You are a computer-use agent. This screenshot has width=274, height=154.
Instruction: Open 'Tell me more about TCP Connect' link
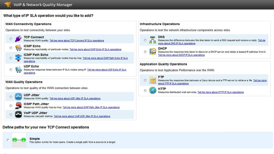coord(77,40)
